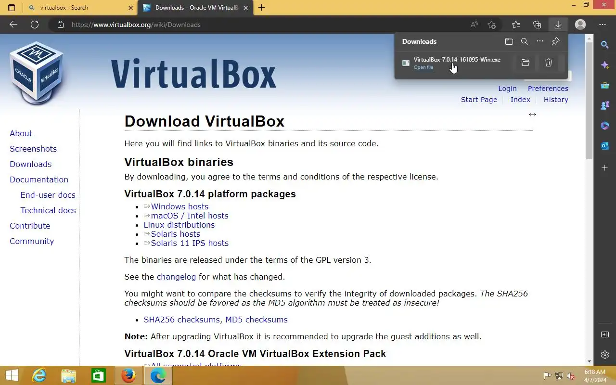Screen dimensions: 616x385
Task: Click the VirtualBox cube logo
Action: click(37, 72)
